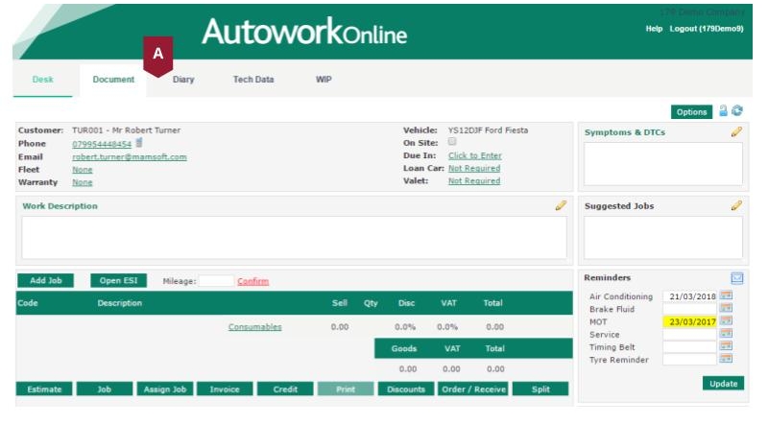Click the Mileage input field
The image size is (768, 424).
[216, 281]
